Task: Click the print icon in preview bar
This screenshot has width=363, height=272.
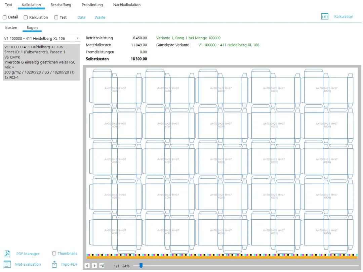Action: (102, 266)
